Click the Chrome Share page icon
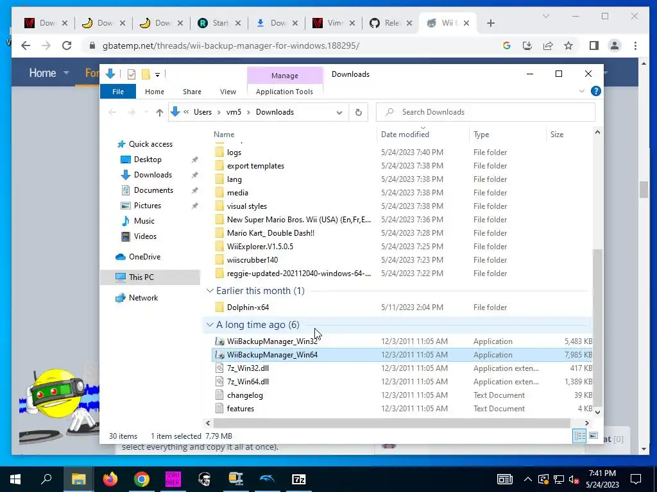The image size is (657, 492). 548,45
